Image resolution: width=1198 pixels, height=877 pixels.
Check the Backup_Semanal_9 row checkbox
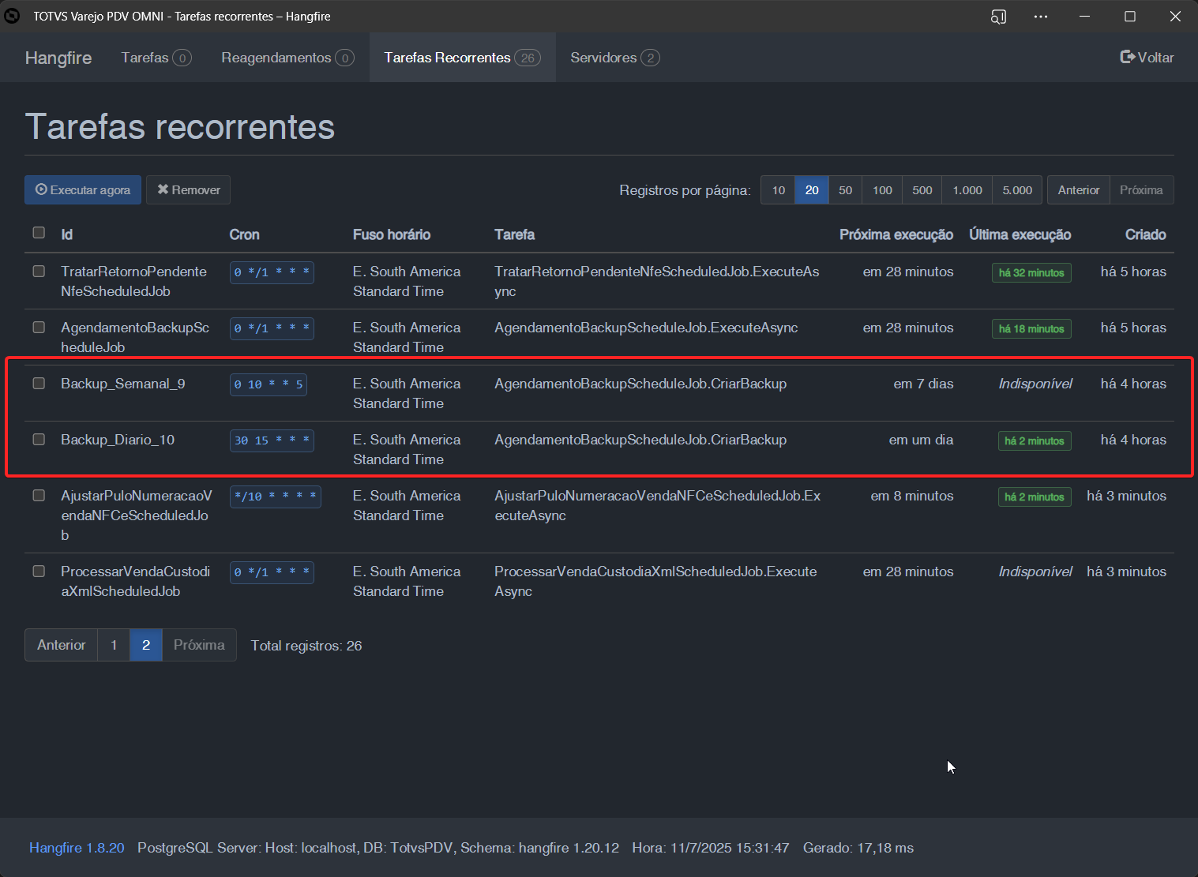[39, 384]
